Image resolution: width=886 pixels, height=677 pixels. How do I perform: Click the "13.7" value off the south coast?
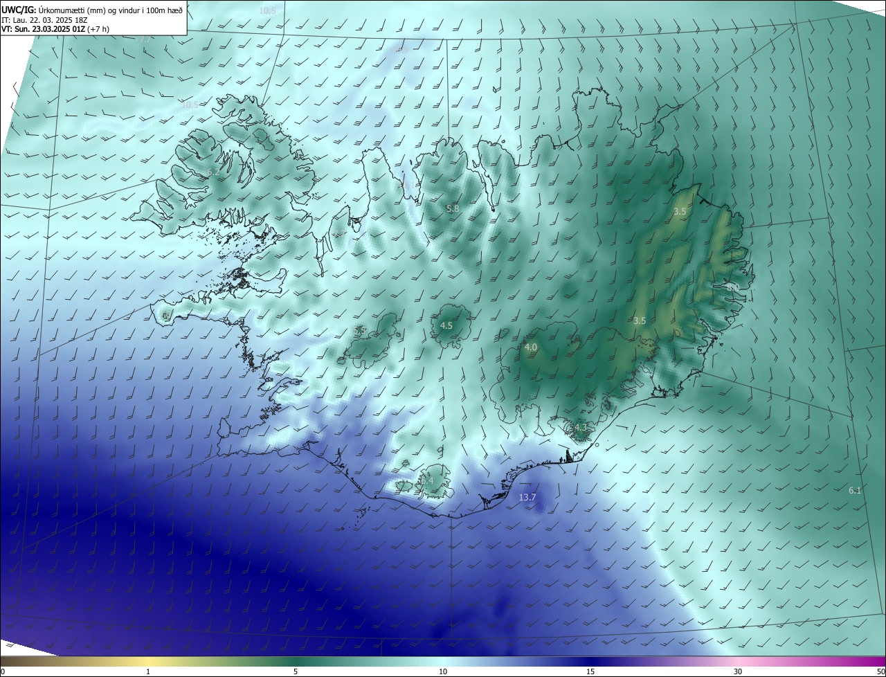tap(527, 498)
